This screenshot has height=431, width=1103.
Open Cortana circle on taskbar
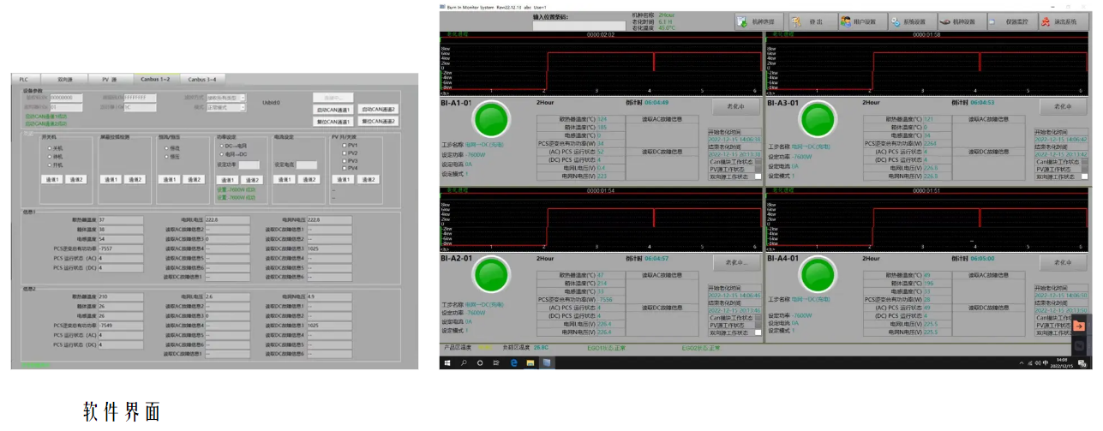480,363
